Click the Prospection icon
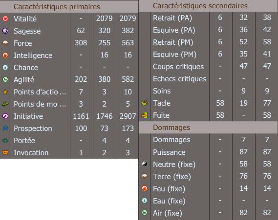Screen dimensions: 278x220 pos(5,128)
